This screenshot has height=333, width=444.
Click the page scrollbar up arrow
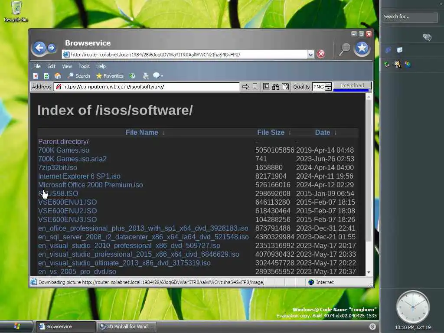coord(369,97)
